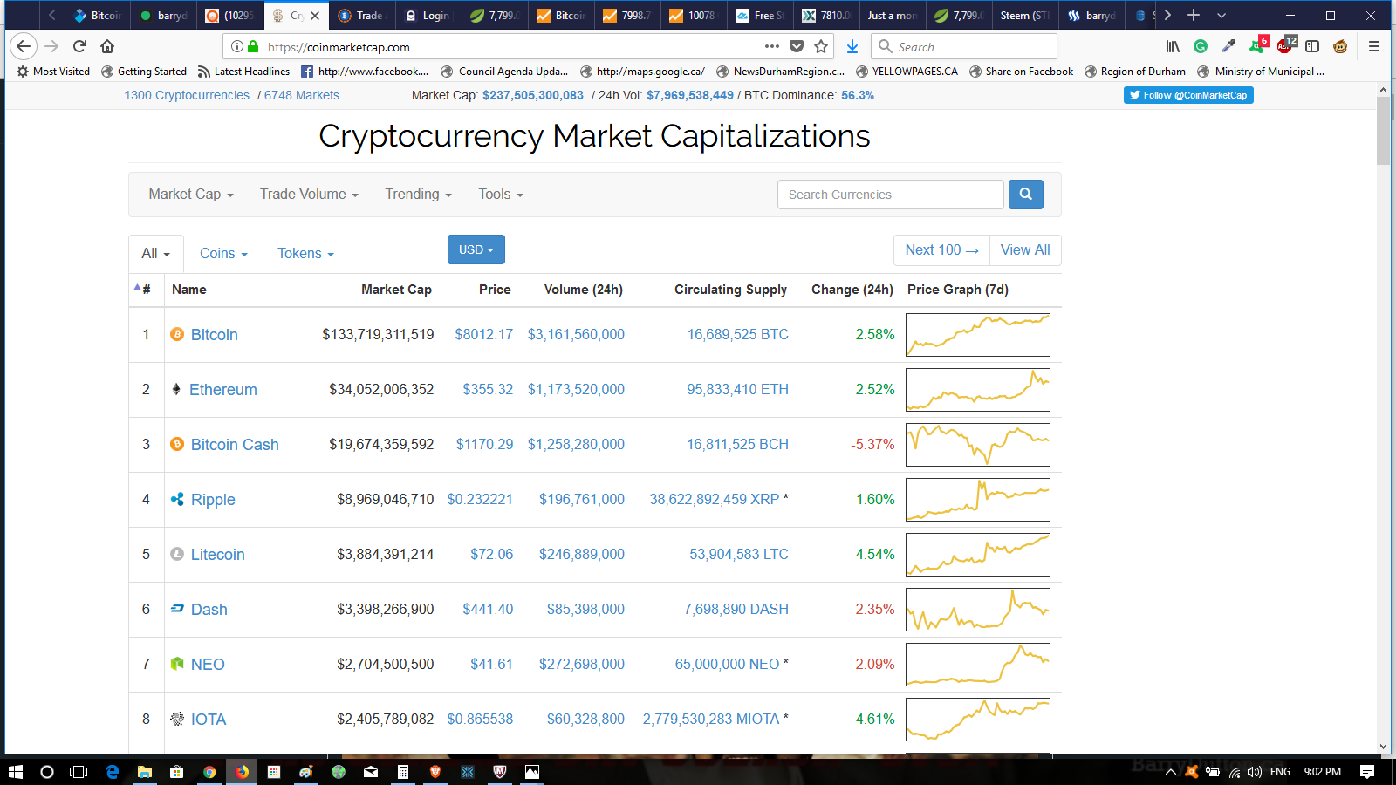Open the Tokens filter dropdown
This screenshot has height=785, width=1396.
tap(305, 254)
